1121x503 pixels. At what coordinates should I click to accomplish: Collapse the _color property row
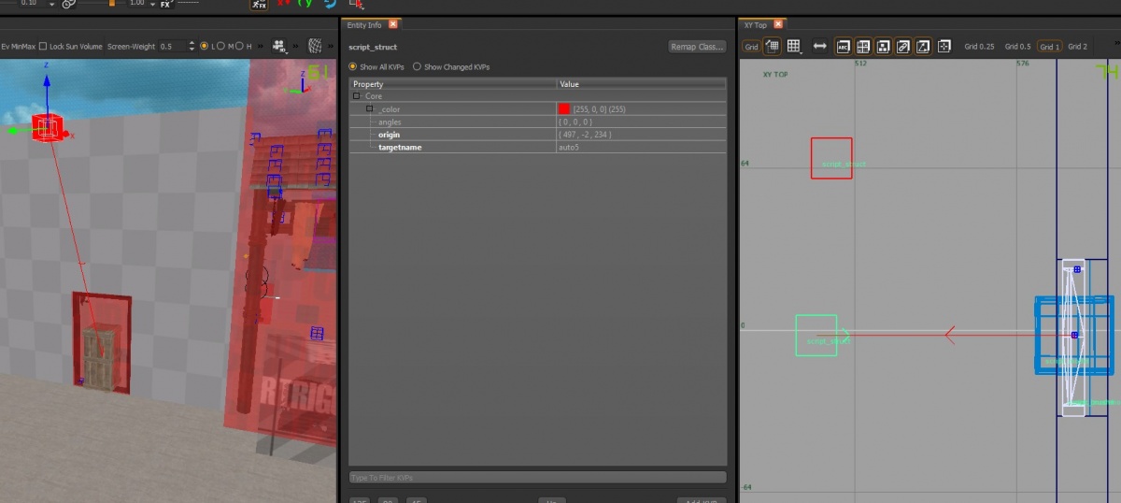pyautogui.click(x=370, y=109)
